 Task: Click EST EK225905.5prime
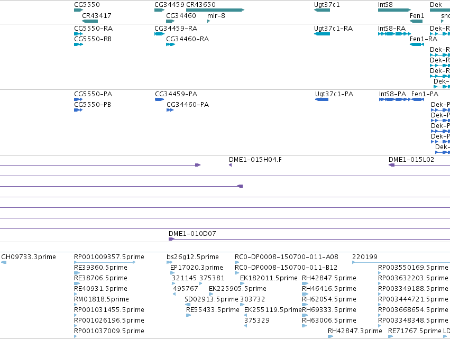(x=237, y=289)
